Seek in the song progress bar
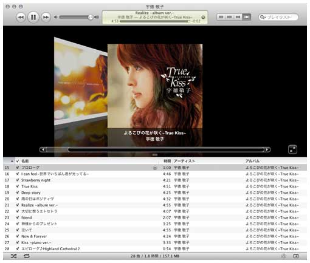 (x=155, y=21)
